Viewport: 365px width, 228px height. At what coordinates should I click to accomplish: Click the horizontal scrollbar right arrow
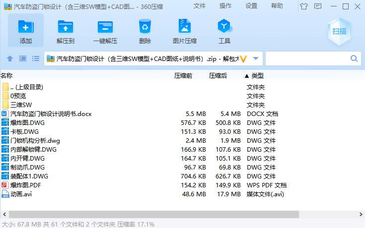[x=361, y=214]
